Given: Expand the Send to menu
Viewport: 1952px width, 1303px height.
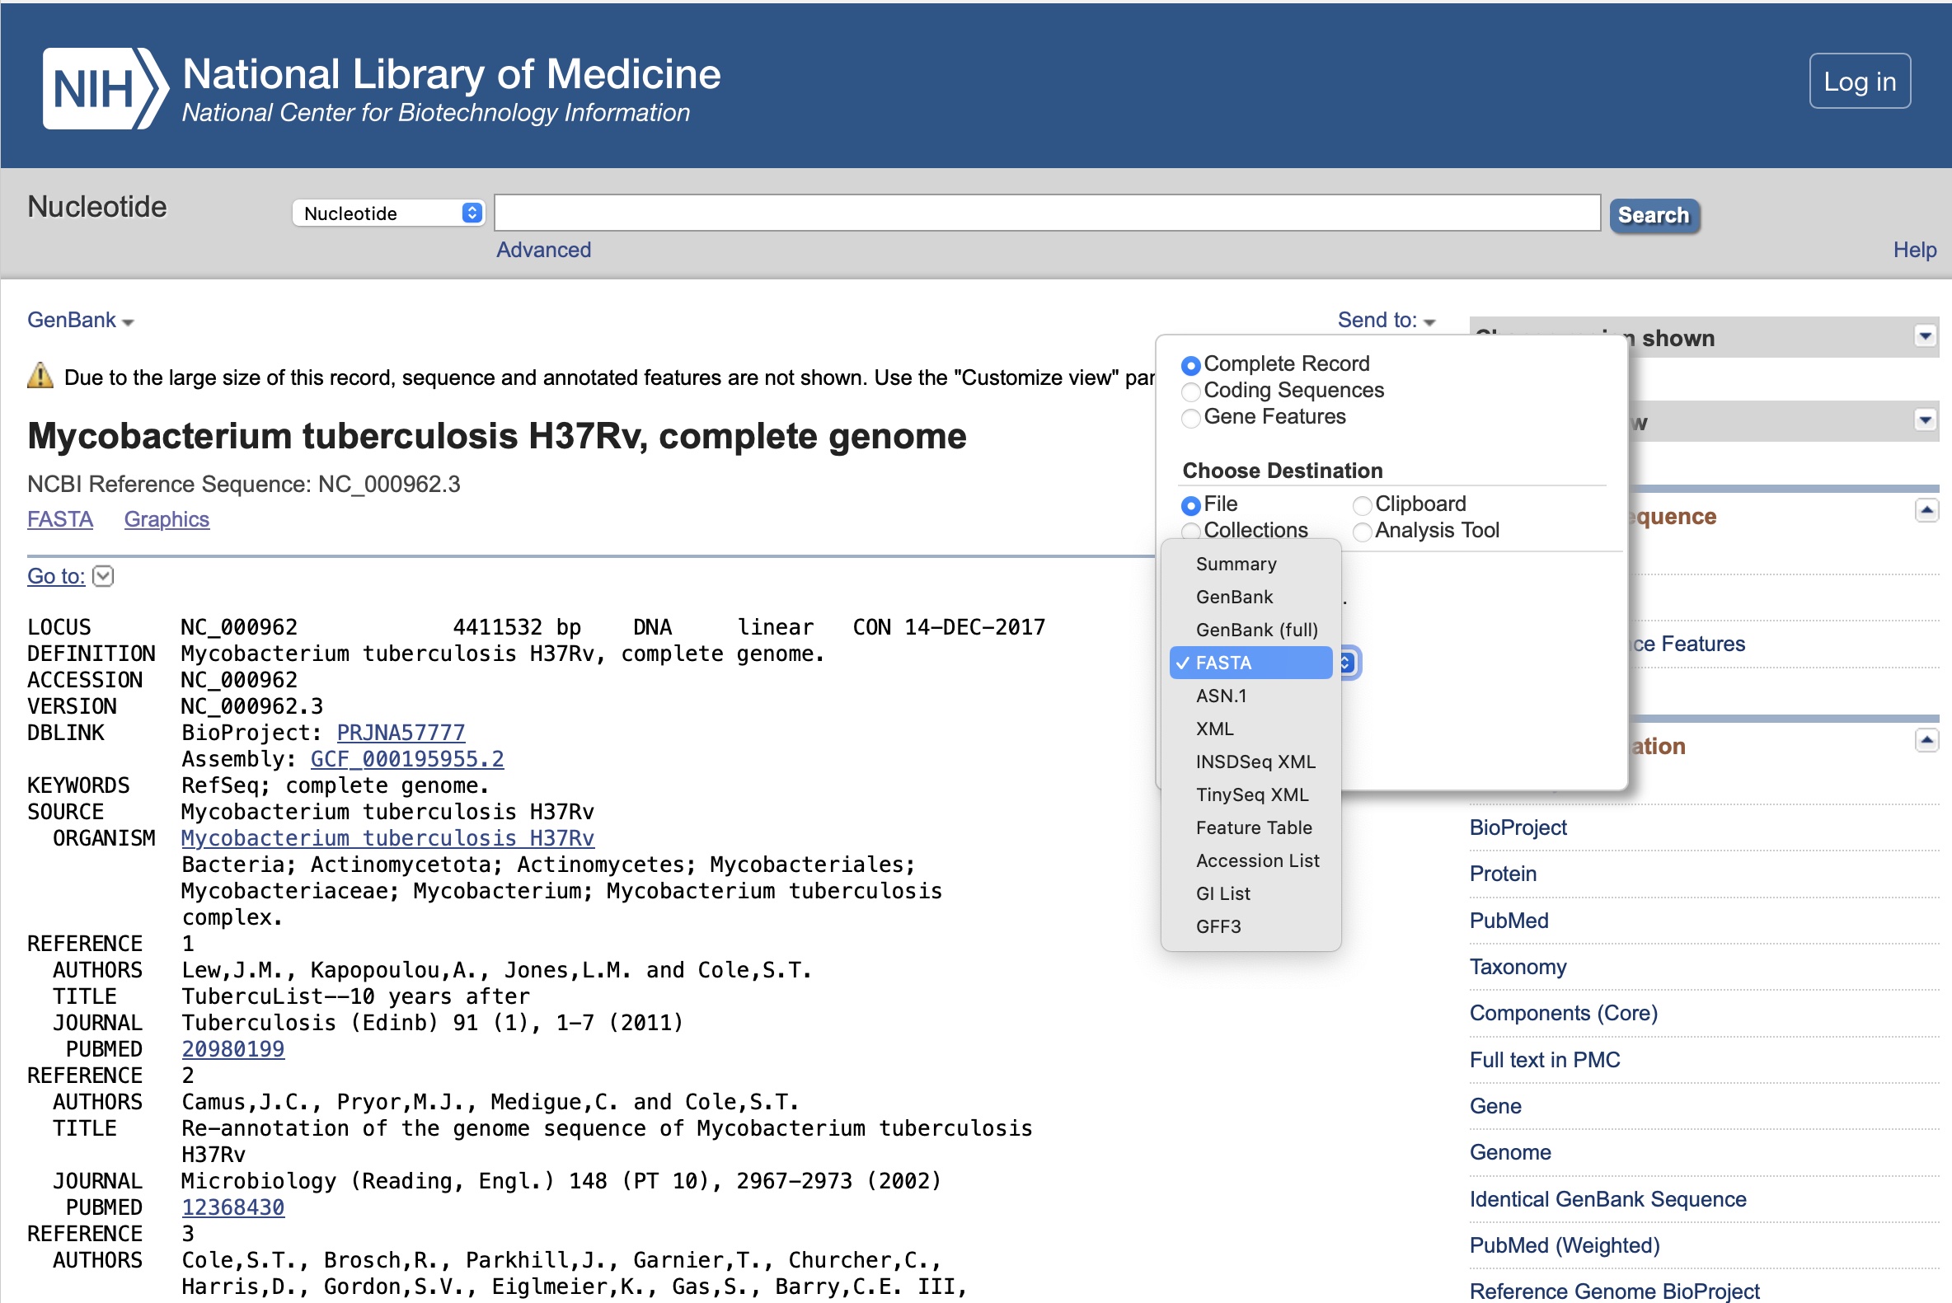Looking at the screenshot, I should [1385, 321].
